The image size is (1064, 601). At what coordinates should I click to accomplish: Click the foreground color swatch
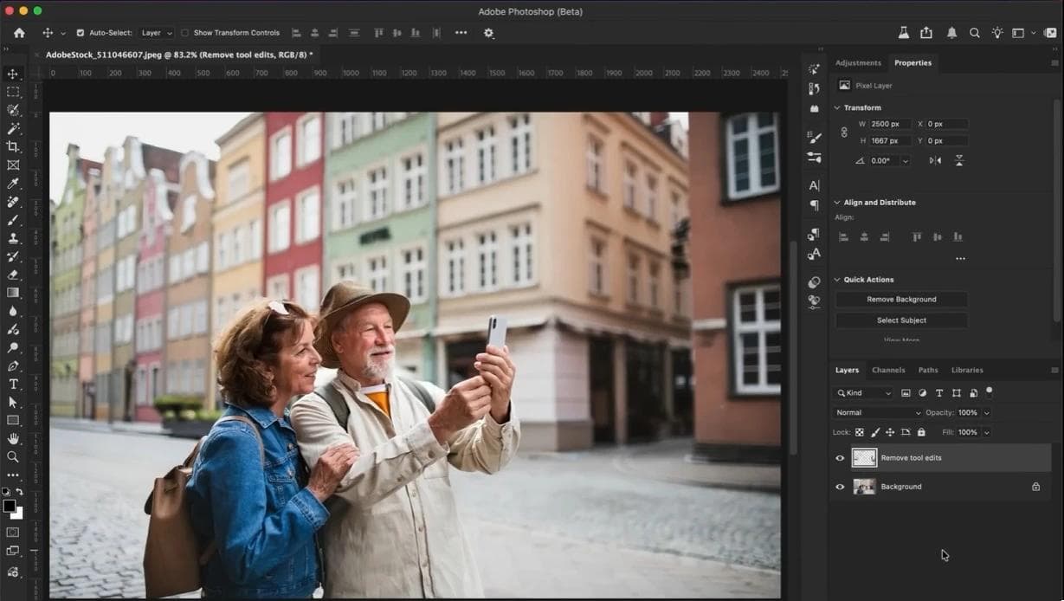click(x=9, y=505)
